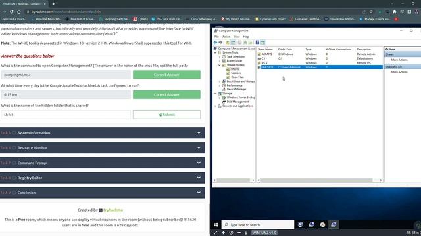Collapse the Shared Folders tree node

(220, 65)
